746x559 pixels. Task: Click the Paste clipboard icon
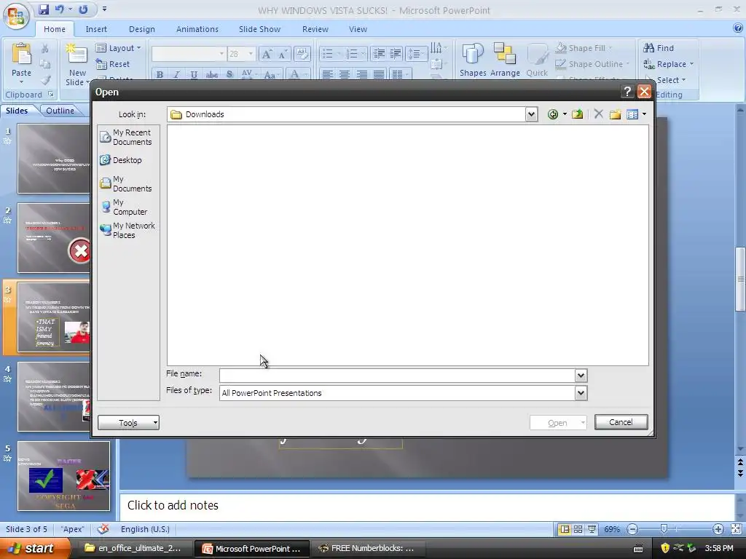(x=21, y=55)
